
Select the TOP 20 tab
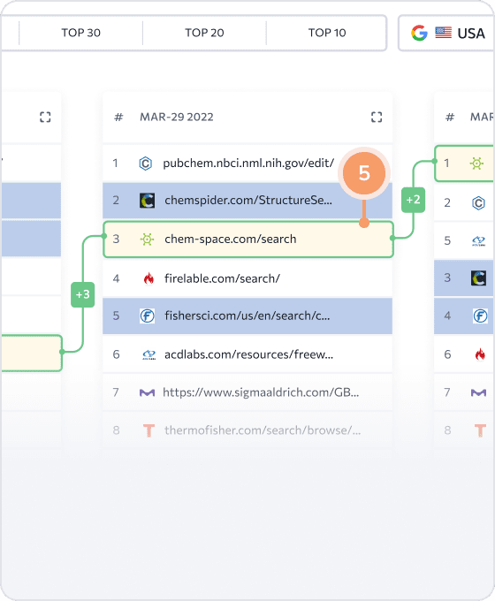[204, 33]
